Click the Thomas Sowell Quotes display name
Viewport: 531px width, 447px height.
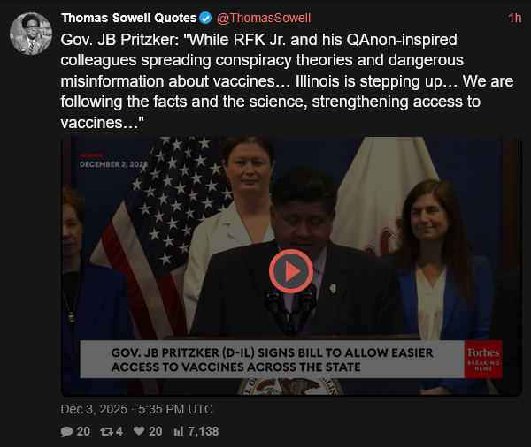pos(128,18)
